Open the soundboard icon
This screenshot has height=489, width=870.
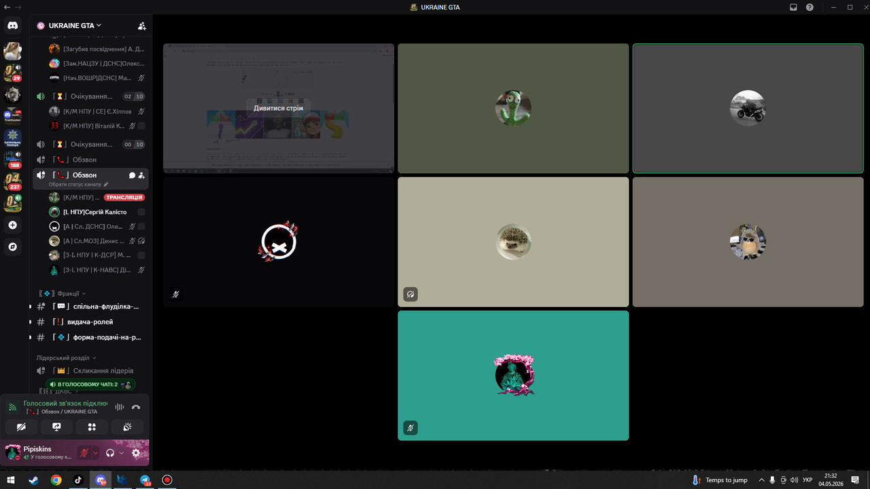pyautogui.click(x=127, y=427)
